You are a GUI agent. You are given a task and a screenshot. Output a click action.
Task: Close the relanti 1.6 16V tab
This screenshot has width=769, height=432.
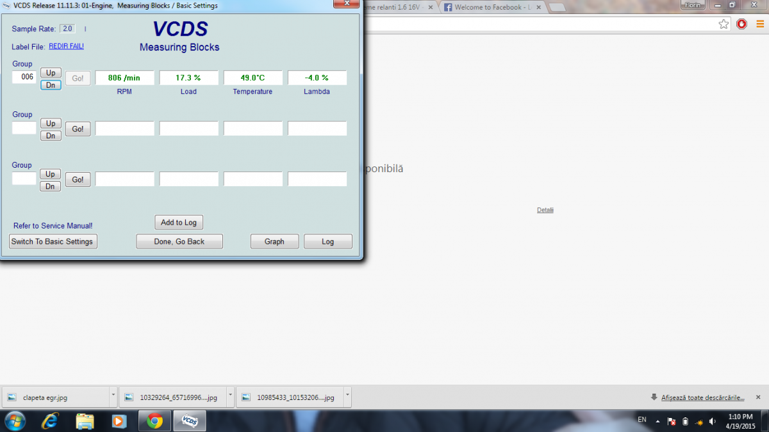[x=431, y=8]
